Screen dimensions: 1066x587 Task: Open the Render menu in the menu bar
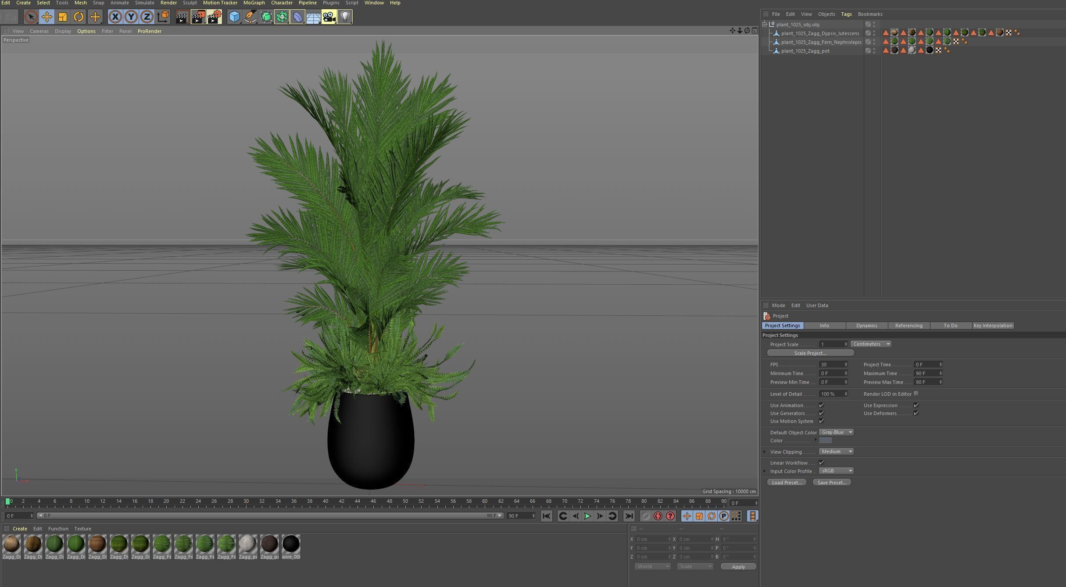[x=168, y=3]
